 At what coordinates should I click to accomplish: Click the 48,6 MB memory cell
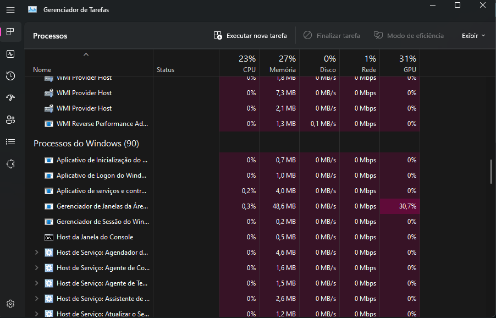coord(279,206)
